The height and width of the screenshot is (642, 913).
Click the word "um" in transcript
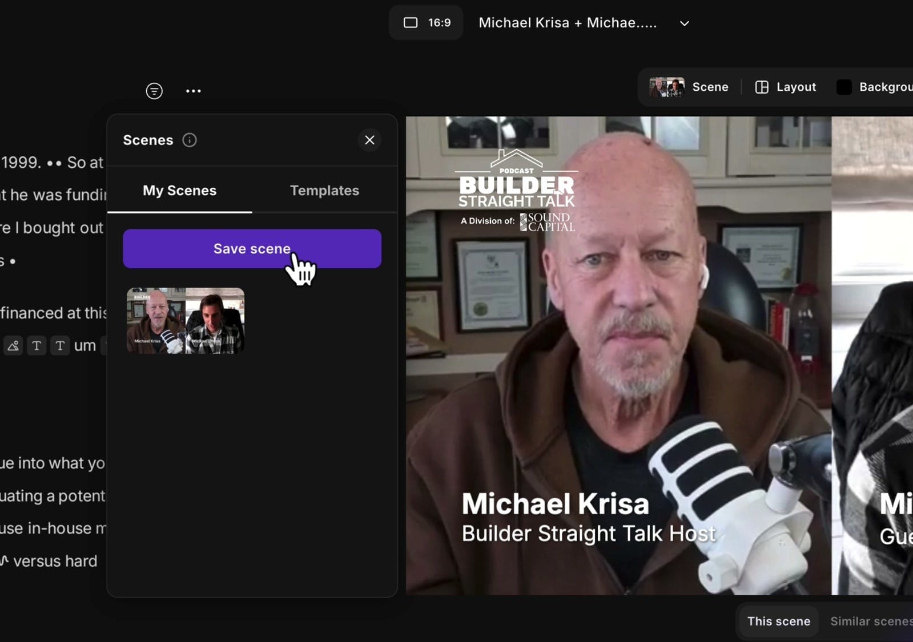(85, 346)
